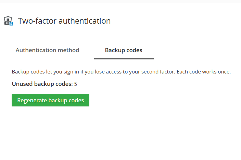Image resolution: width=241 pixels, height=160 pixels.
Task: Switch to the Authentication method tab
Action: [x=47, y=50]
